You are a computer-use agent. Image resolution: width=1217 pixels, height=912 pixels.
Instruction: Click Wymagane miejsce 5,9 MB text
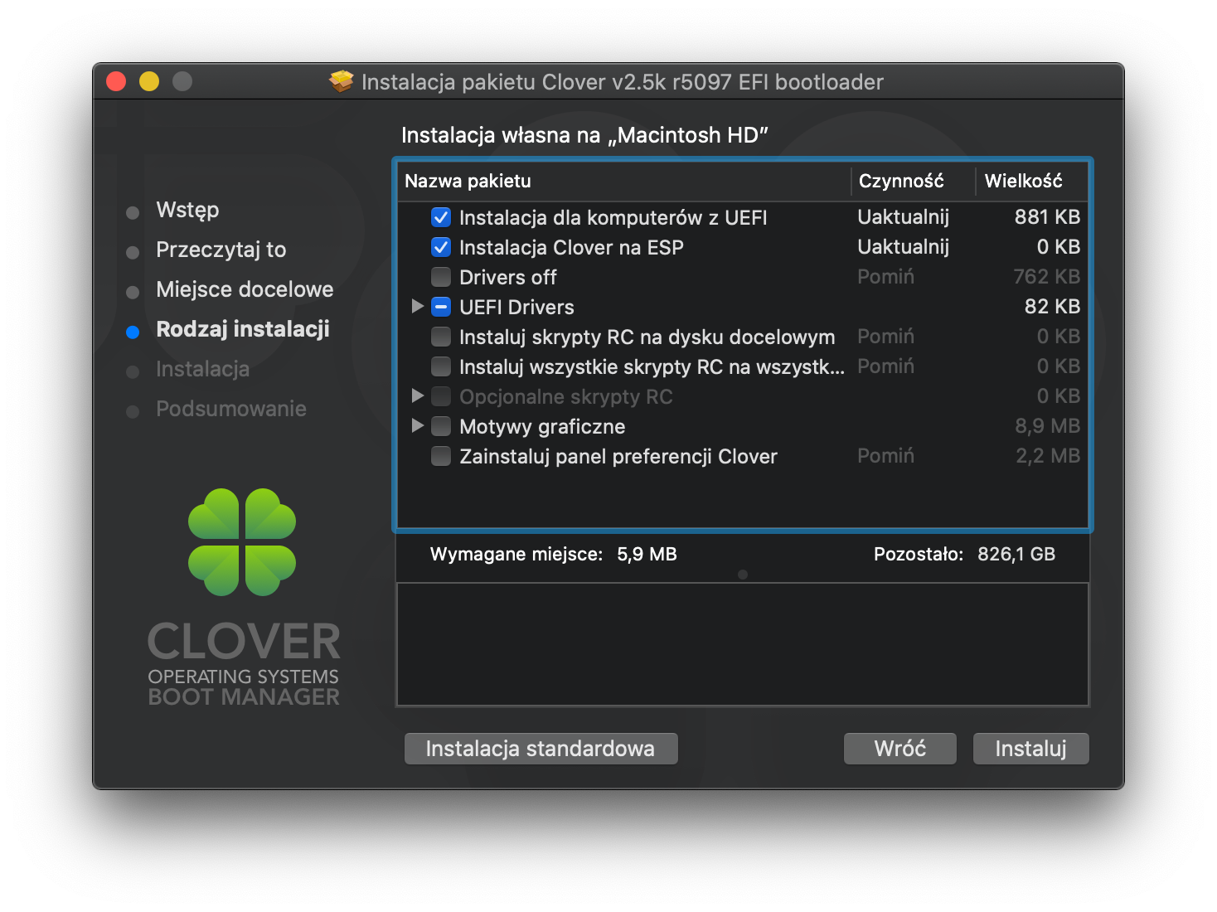point(553,554)
